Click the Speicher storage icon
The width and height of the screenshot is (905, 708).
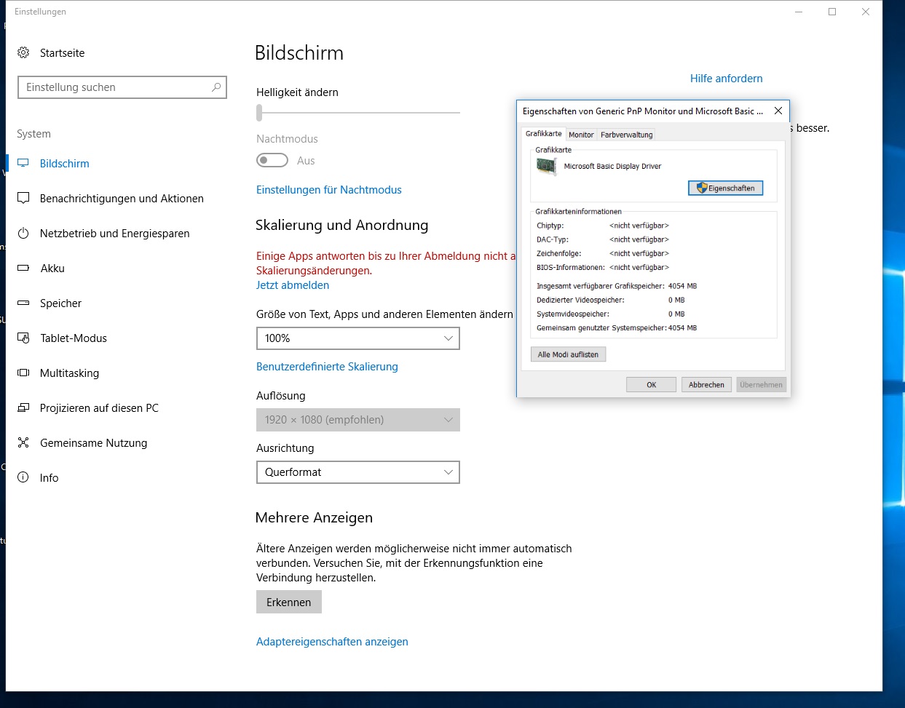click(23, 303)
